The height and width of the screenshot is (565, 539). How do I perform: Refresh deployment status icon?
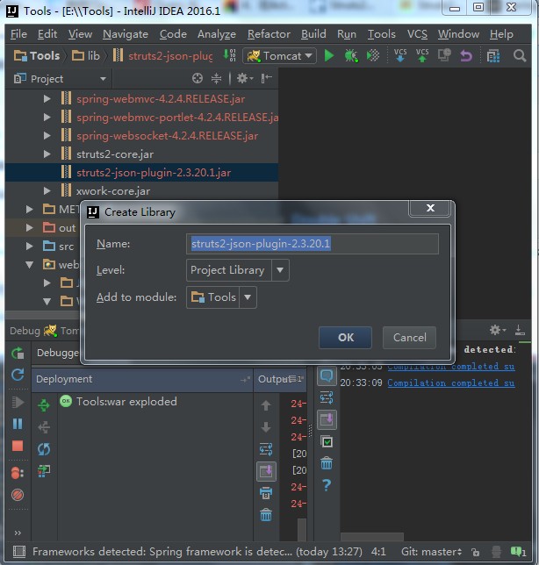tap(44, 449)
